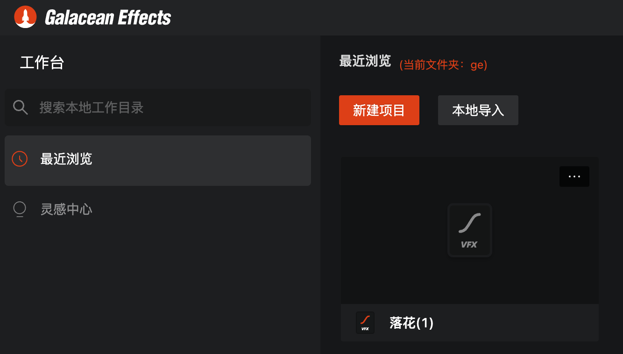Click the magnifier search icon
Image resolution: width=623 pixels, height=354 pixels.
(x=21, y=107)
